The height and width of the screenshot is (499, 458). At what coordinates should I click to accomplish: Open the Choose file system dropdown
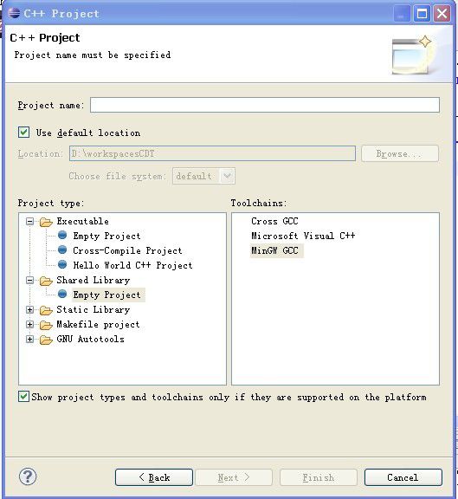[x=227, y=176]
